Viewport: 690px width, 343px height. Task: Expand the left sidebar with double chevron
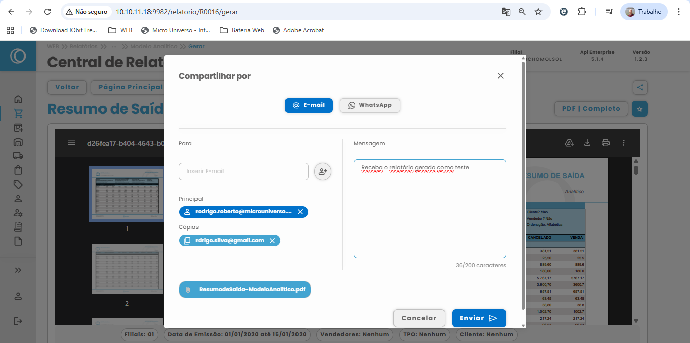[x=18, y=270]
